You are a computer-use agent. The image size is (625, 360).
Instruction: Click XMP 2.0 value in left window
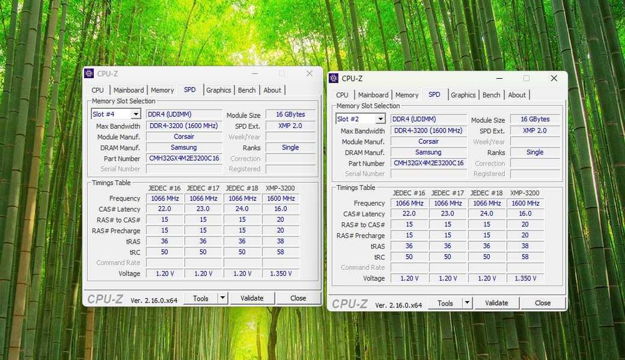(x=291, y=126)
